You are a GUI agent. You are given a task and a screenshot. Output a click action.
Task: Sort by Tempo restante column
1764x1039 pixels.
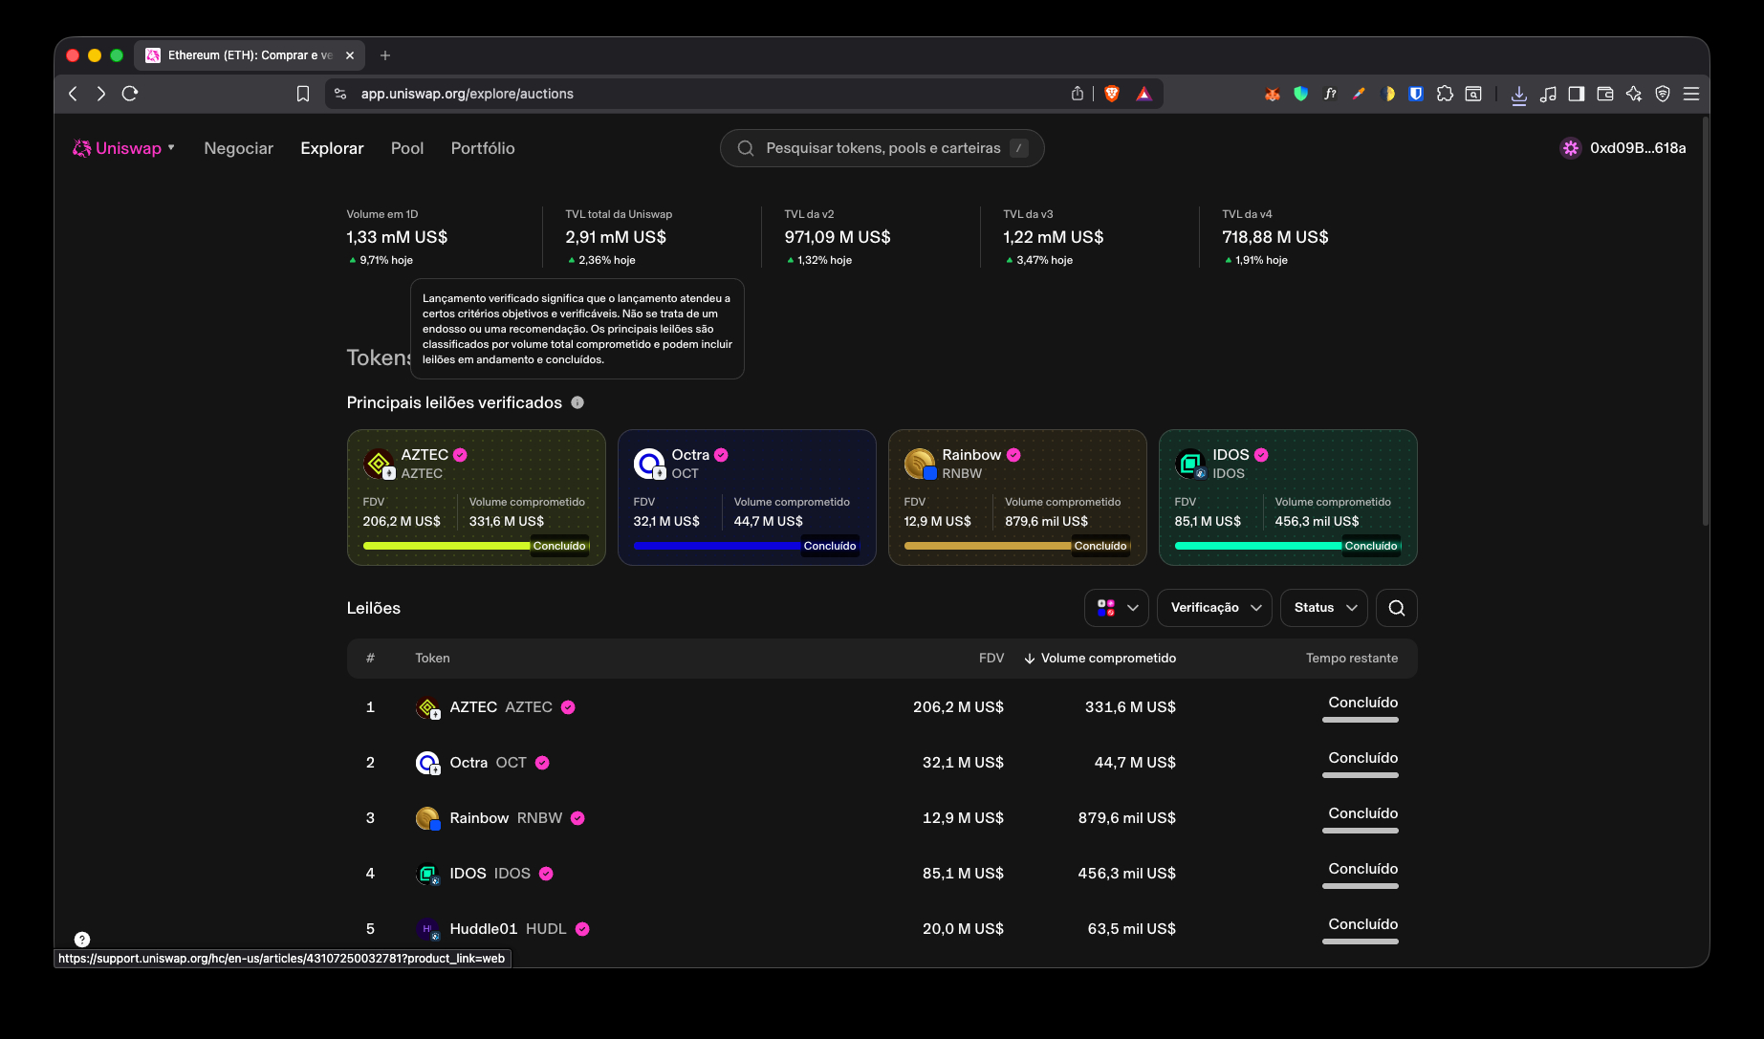coord(1352,658)
